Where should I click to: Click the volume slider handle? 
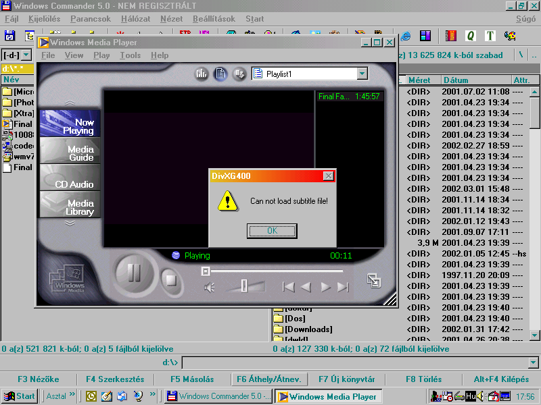point(244,286)
